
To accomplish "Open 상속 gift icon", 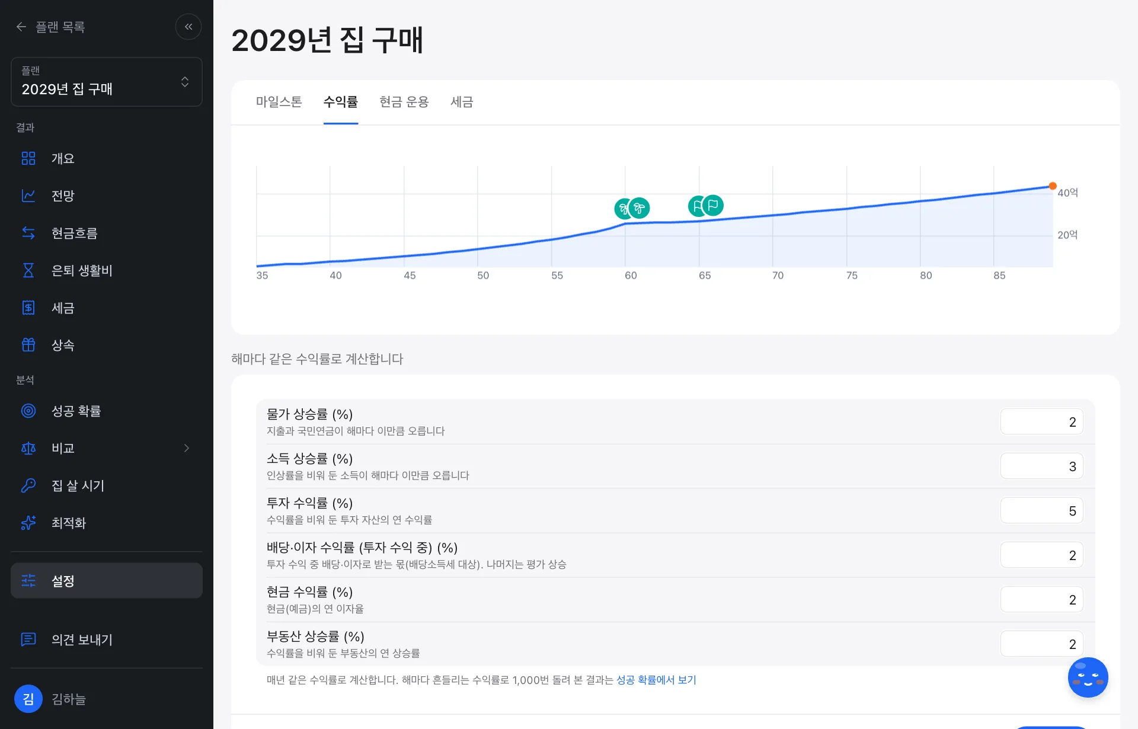I will pos(28,345).
